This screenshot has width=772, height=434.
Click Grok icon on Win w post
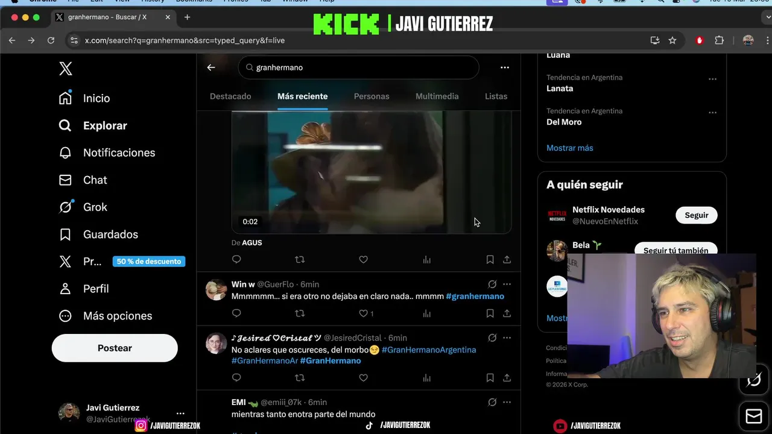[492, 285]
